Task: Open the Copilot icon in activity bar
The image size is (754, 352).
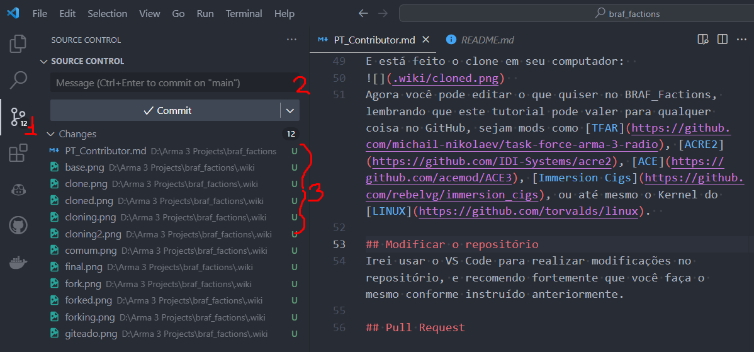Action: (18, 190)
